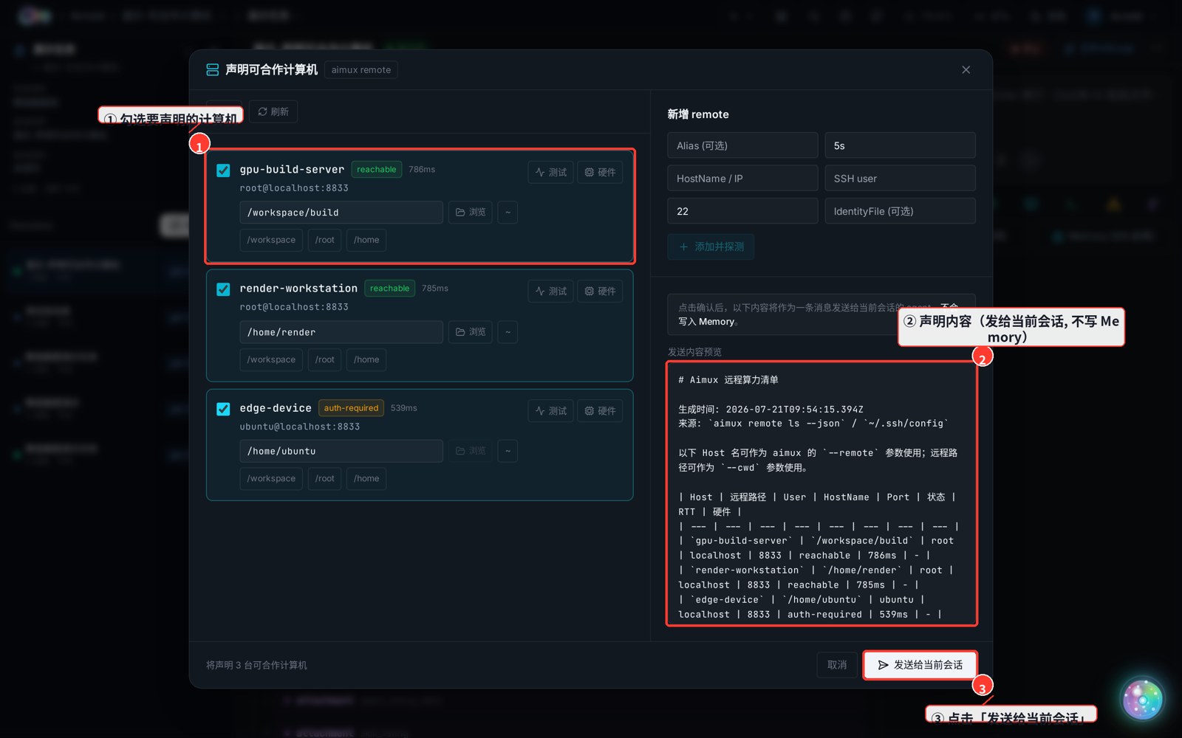Pick the /root chip under gpu-build-server
The image size is (1182, 738).
point(325,240)
